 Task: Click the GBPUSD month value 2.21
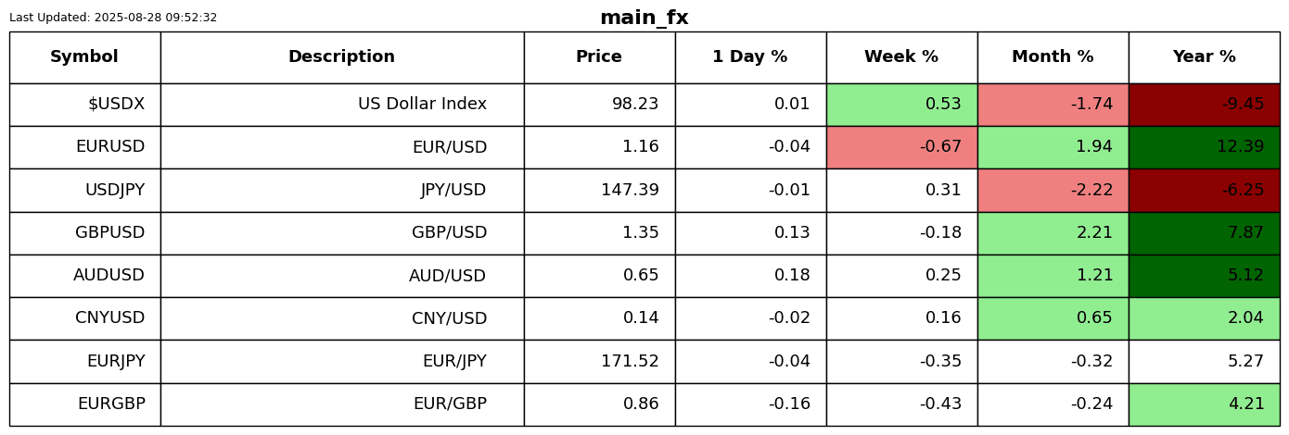click(1053, 233)
